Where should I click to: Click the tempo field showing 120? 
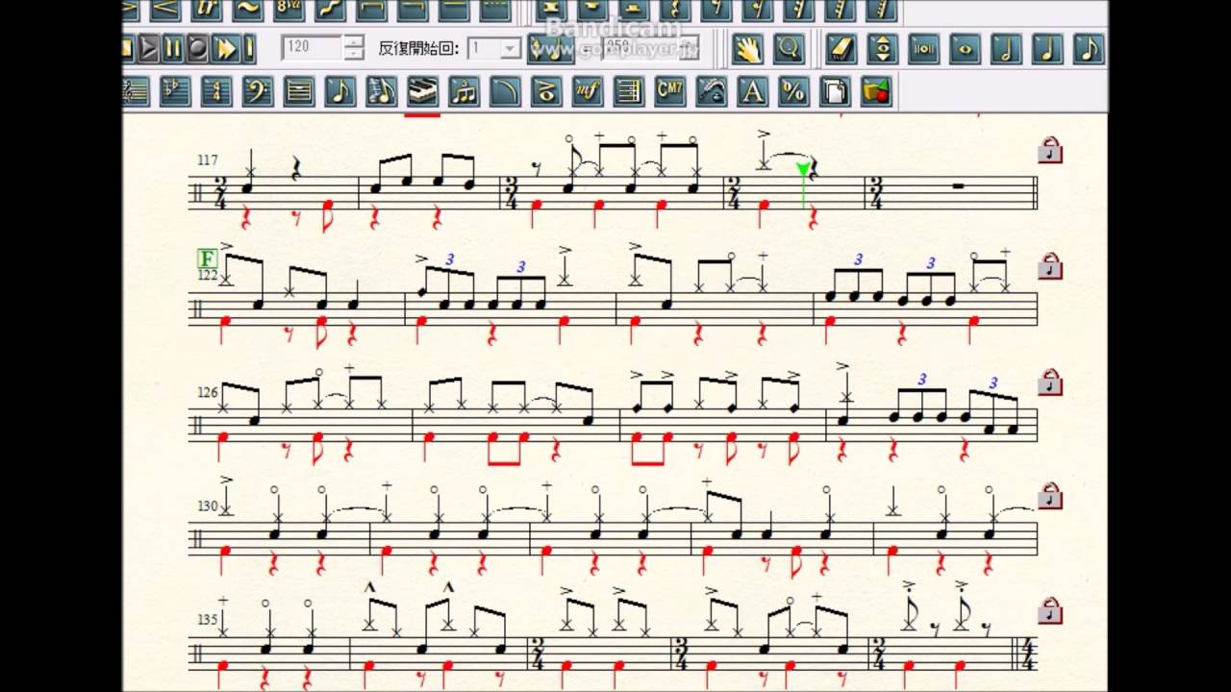pos(313,48)
